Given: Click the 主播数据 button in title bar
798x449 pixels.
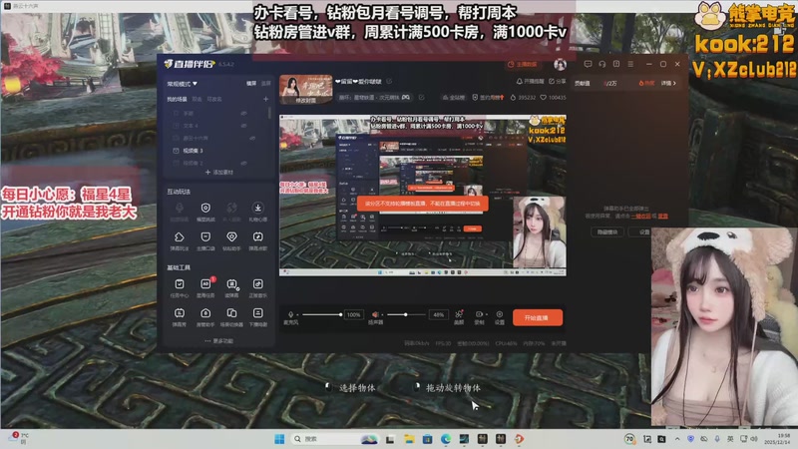Looking at the screenshot, I should [522, 64].
